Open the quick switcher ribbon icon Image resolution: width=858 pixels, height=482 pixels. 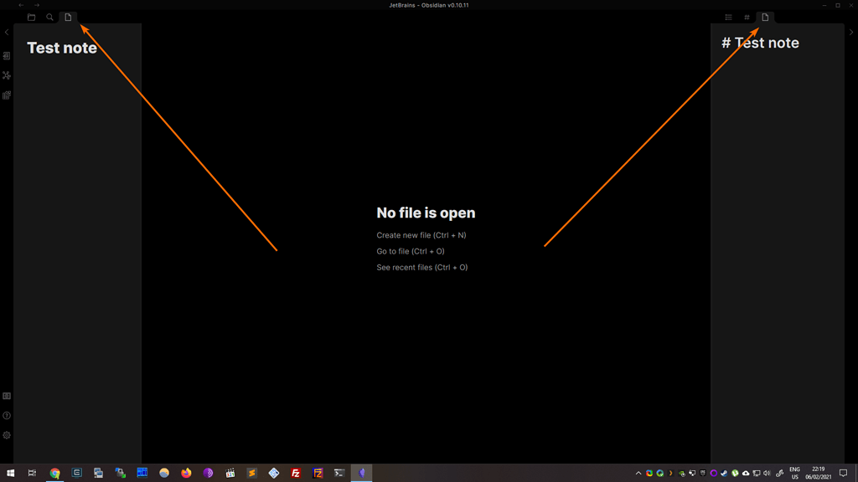pos(7,56)
